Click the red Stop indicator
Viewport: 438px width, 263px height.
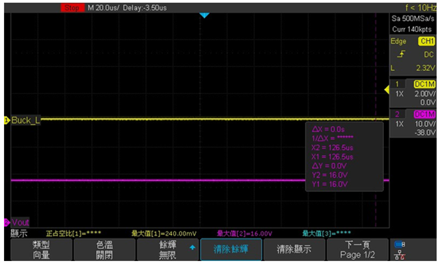72,8
